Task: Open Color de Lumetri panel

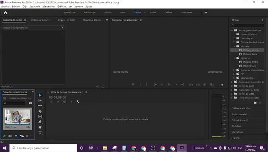Action: (240, 120)
